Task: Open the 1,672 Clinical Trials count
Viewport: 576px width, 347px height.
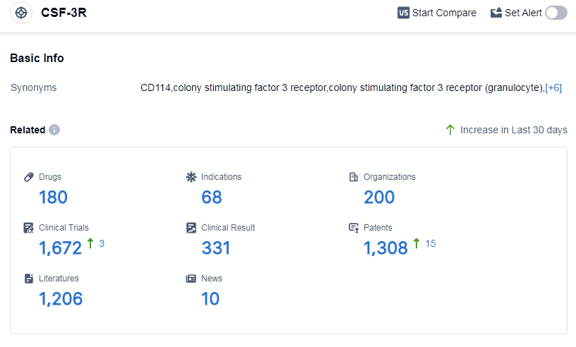Action: [x=61, y=248]
